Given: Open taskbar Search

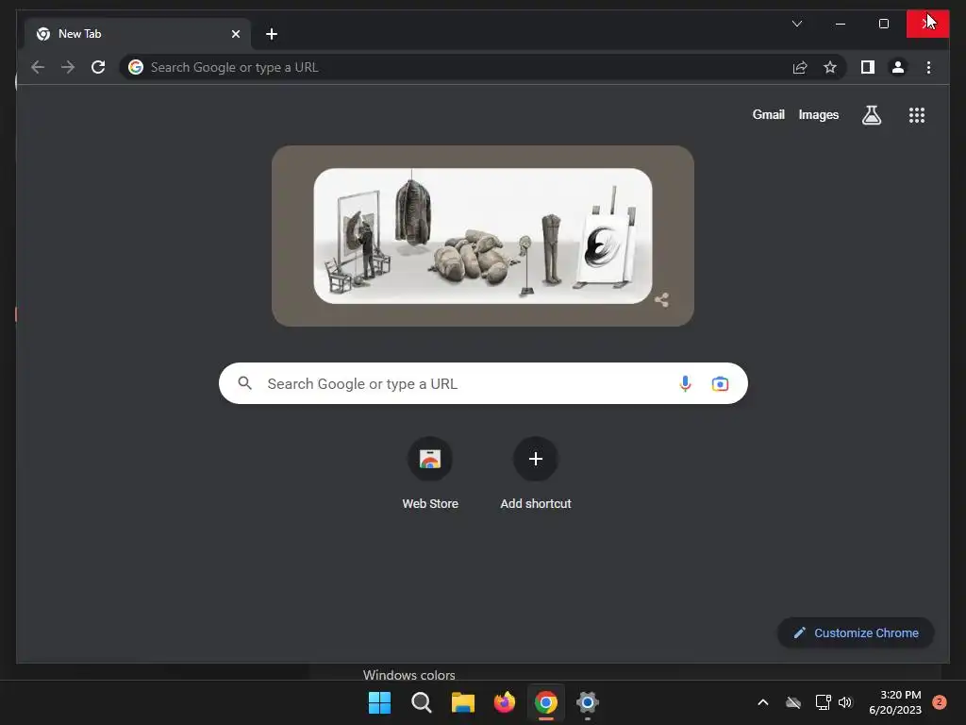Looking at the screenshot, I should point(422,702).
